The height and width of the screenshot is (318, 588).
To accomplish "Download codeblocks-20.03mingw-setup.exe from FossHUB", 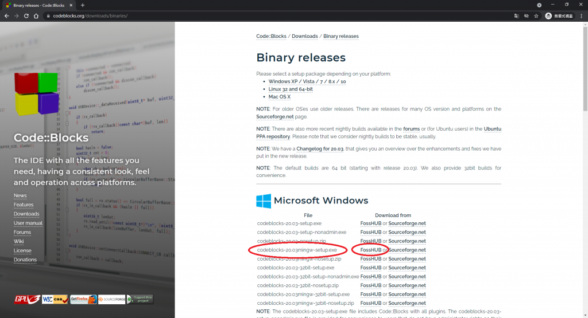I will pos(371,250).
